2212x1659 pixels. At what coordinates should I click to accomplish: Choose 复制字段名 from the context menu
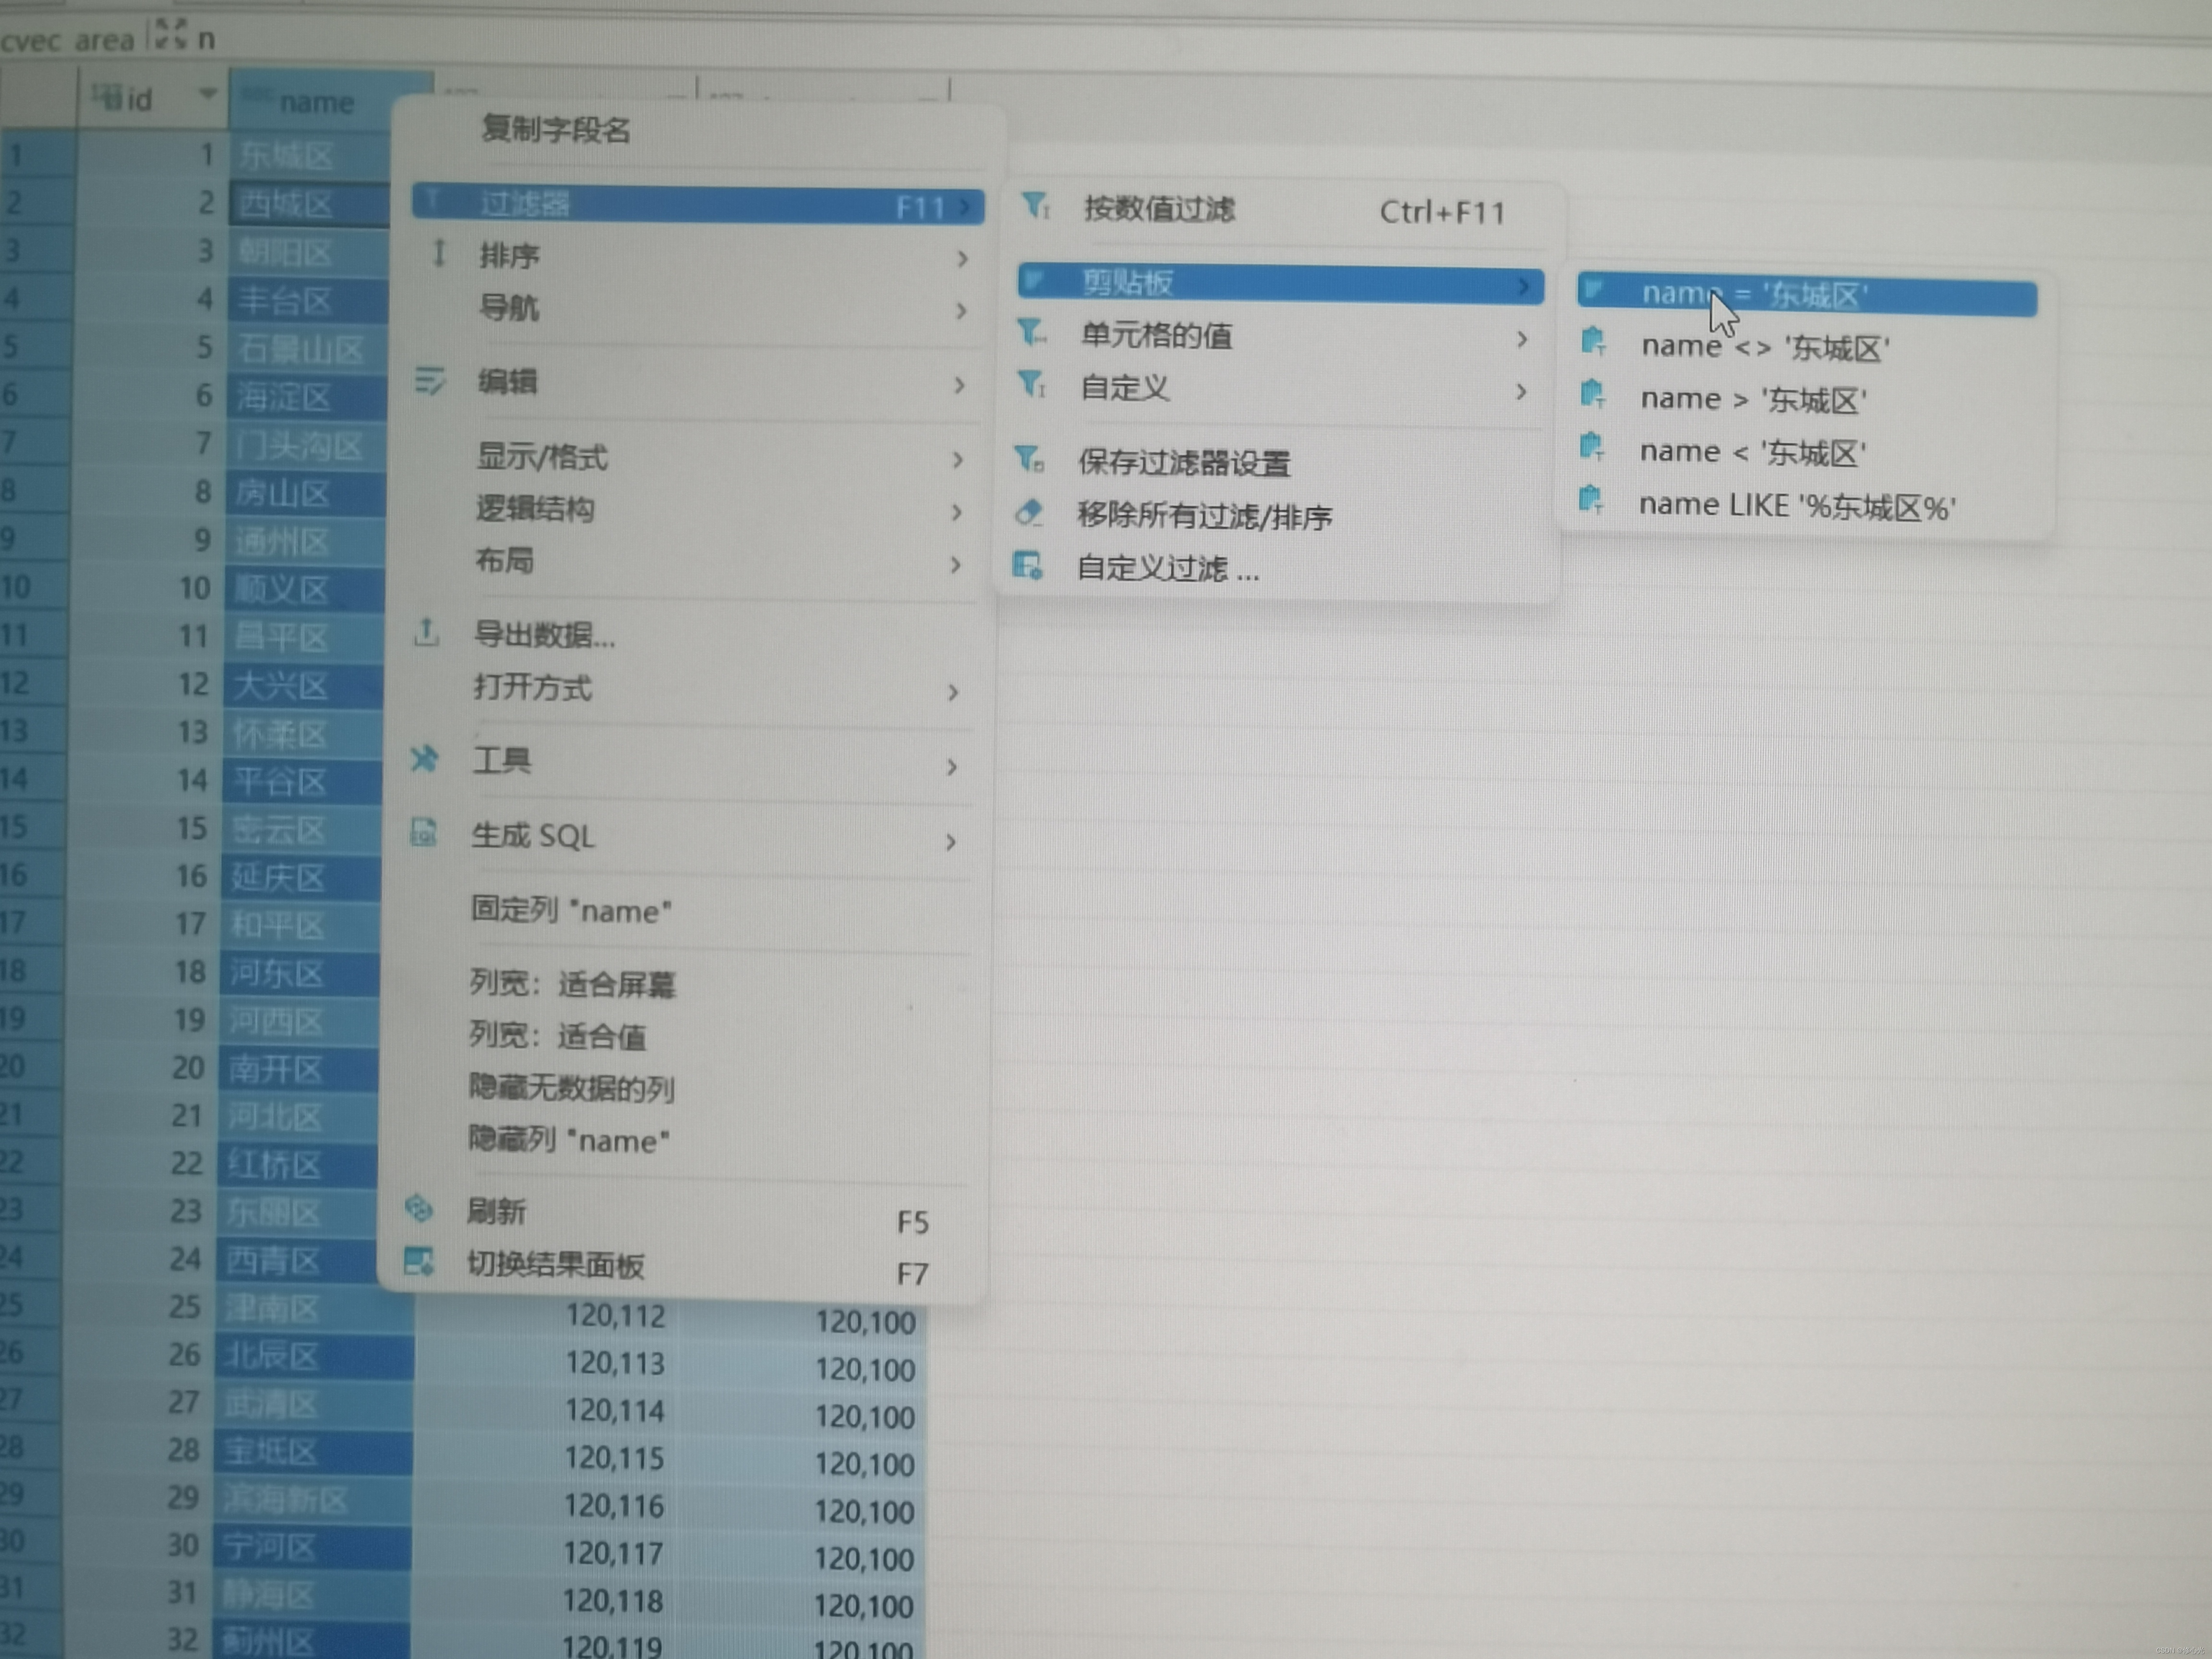click(555, 130)
